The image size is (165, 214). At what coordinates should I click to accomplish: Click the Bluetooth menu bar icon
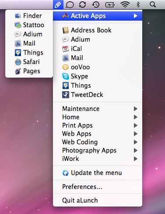[x=138, y=5]
